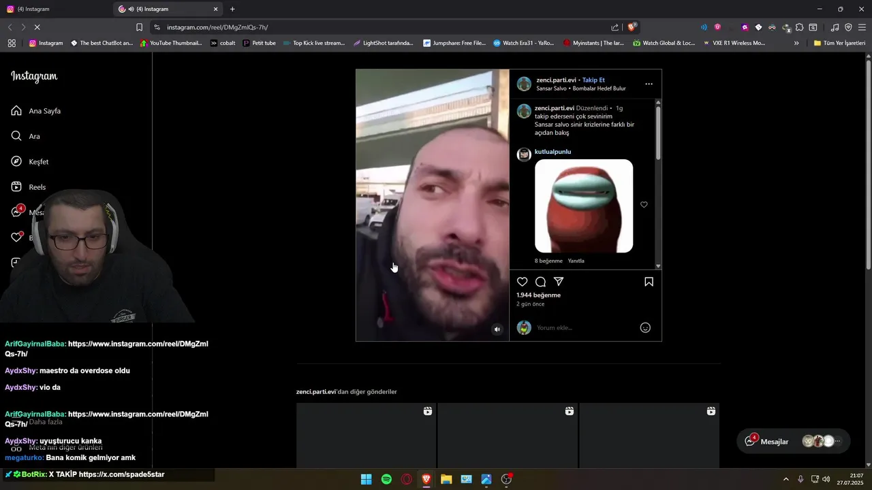872x490 pixels.
Task: Open the Jumpshare bookmark
Action: pos(454,43)
